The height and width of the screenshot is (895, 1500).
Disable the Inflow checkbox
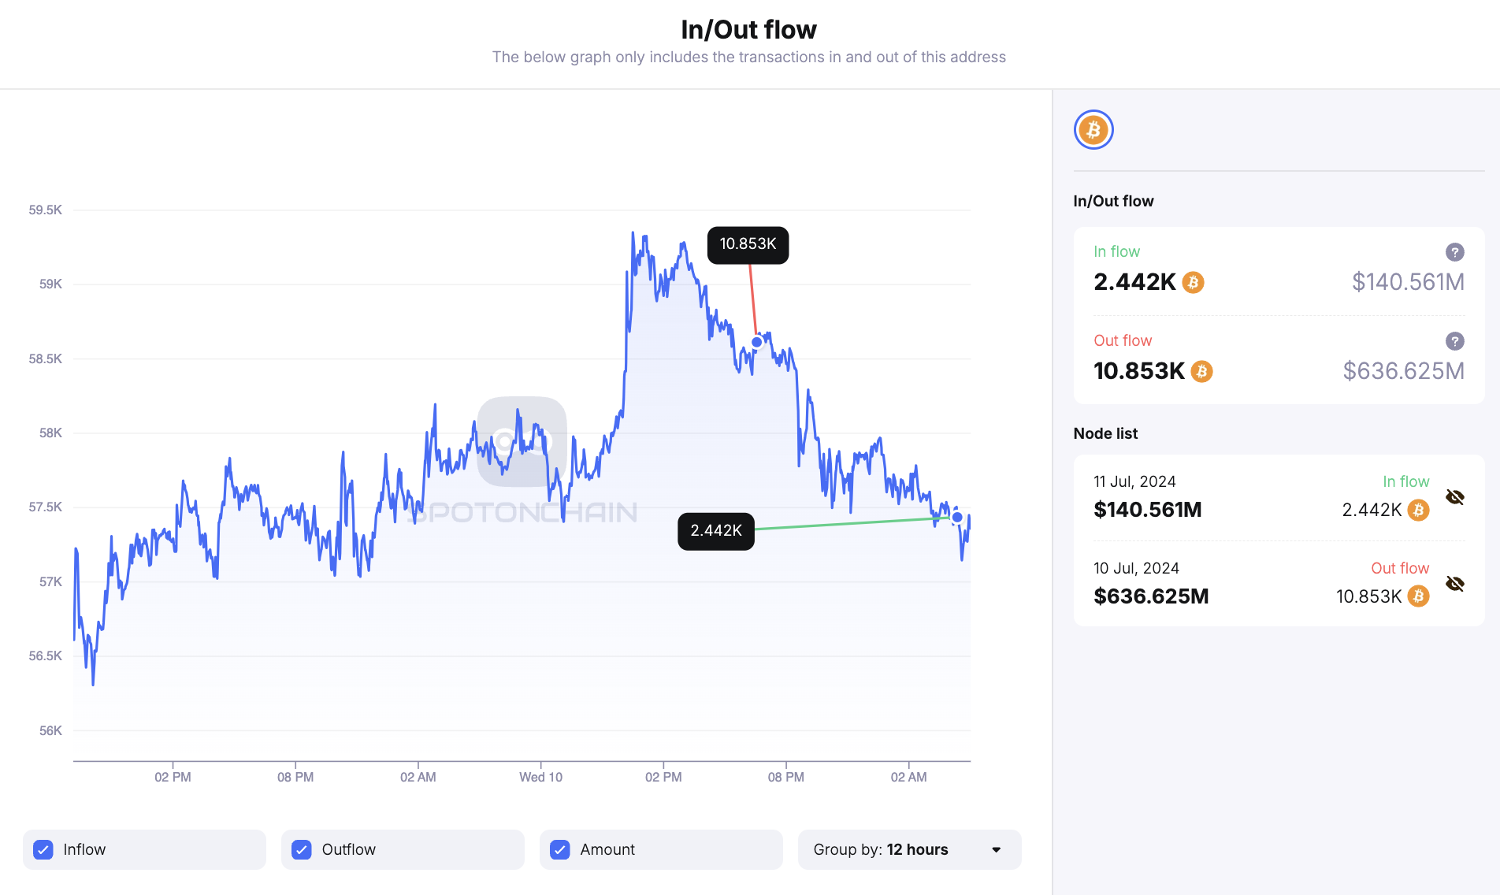tap(43, 849)
